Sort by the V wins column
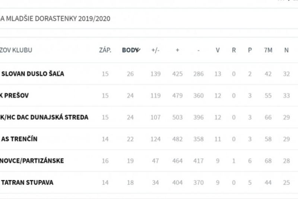Viewport: 298px width, 199px height. pyautogui.click(x=218, y=50)
